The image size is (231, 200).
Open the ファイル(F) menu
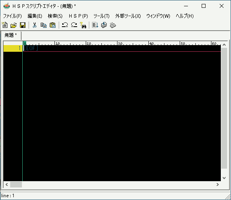13,16
